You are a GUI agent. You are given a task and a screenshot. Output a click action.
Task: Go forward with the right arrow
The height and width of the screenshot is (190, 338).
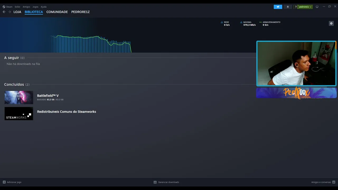tap(10, 12)
